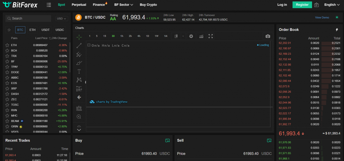Favorite the BEAM pair star
The height and width of the screenshot is (161, 344).
click(7, 121)
